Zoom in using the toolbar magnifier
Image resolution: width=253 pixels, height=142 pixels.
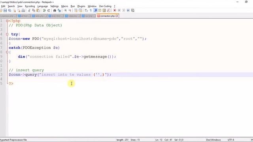click(65, 11)
